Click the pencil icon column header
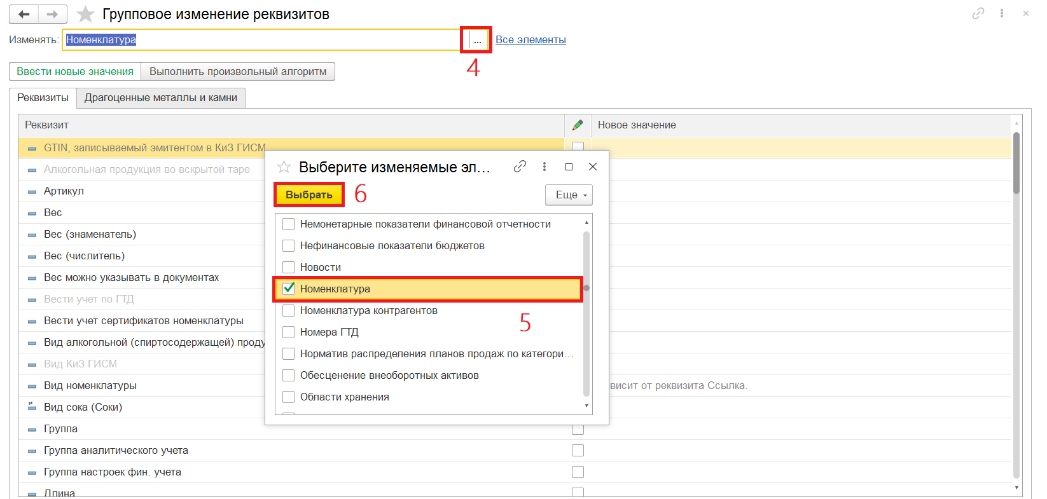 578,125
